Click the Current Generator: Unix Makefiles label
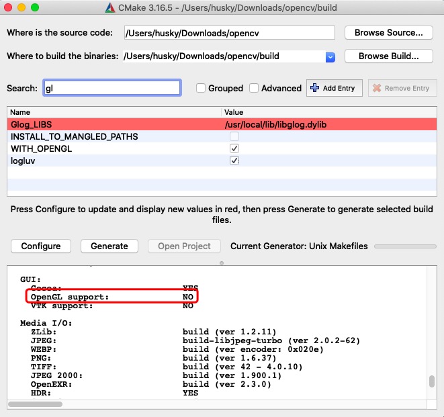Image resolution: width=444 pixels, height=417 pixels. 299,246
